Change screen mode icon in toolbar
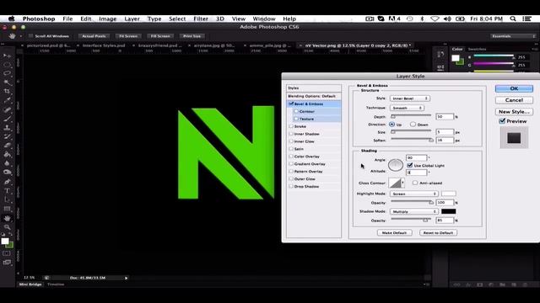The width and height of the screenshot is (540, 303). 7,263
